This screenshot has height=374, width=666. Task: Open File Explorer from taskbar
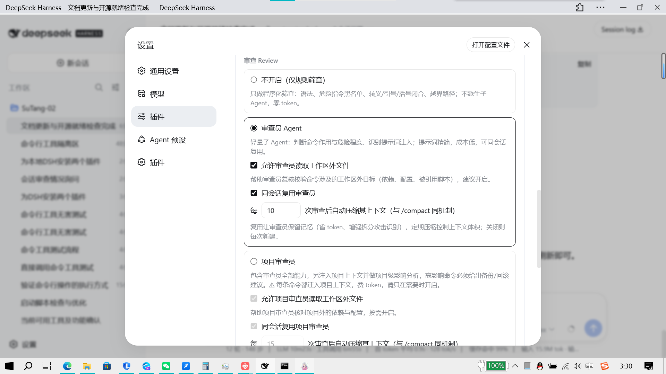pyautogui.click(x=87, y=366)
